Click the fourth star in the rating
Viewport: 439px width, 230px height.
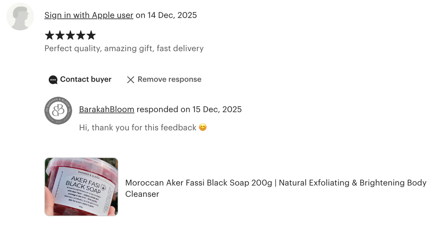[x=81, y=35]
